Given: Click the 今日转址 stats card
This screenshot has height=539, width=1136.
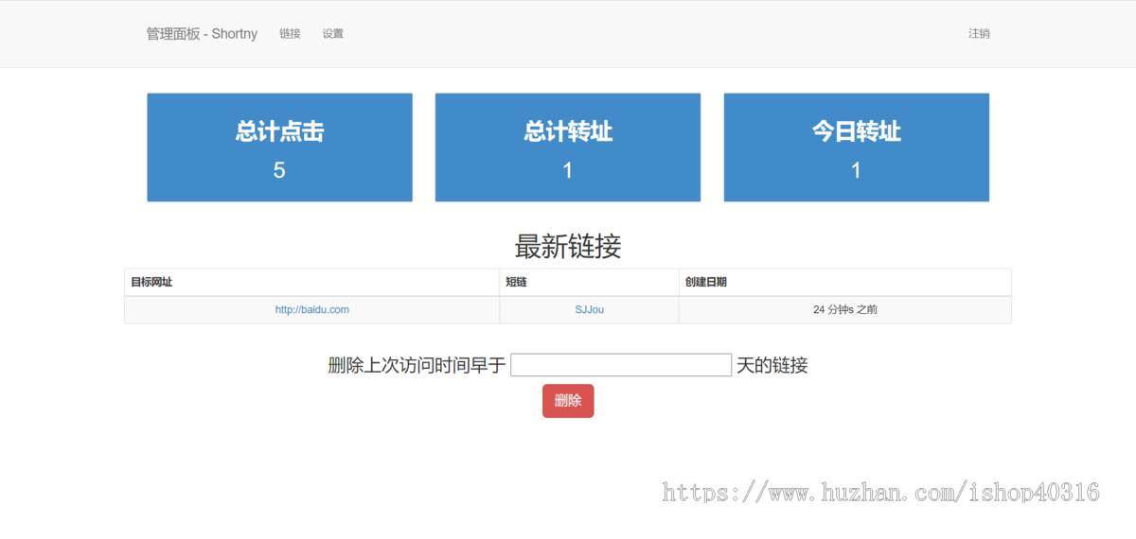Looking at the screenshot, I should coord(857,148).
